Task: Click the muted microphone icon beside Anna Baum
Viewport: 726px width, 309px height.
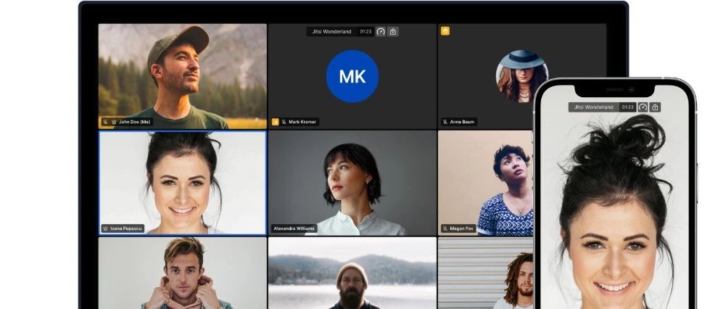Action: tap(445, 122)
